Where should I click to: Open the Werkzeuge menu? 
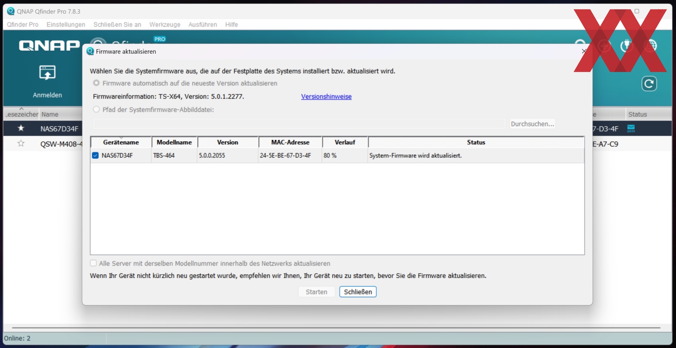click(165, 25)
